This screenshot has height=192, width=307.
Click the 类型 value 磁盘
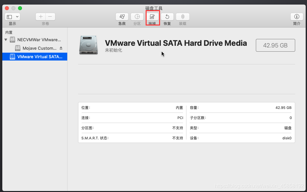pos(288,128)
